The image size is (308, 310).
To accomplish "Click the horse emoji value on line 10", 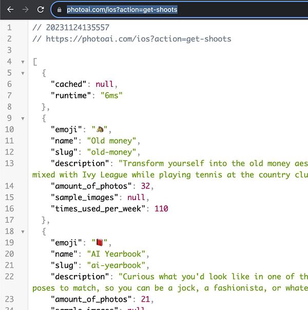I will coord(100,130).
